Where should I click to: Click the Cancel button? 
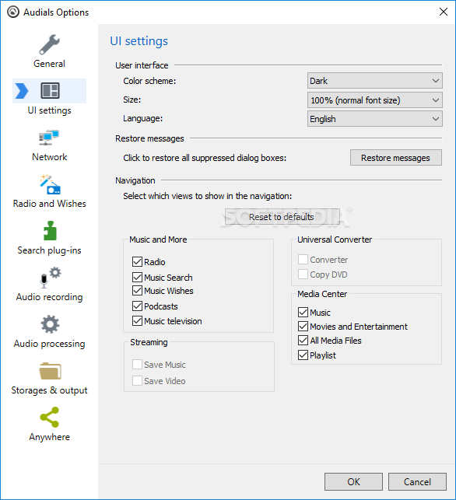tap(417, 481)
